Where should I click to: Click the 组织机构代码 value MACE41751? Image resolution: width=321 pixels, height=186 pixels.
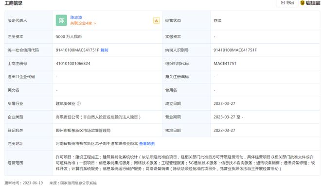[225, 64]
